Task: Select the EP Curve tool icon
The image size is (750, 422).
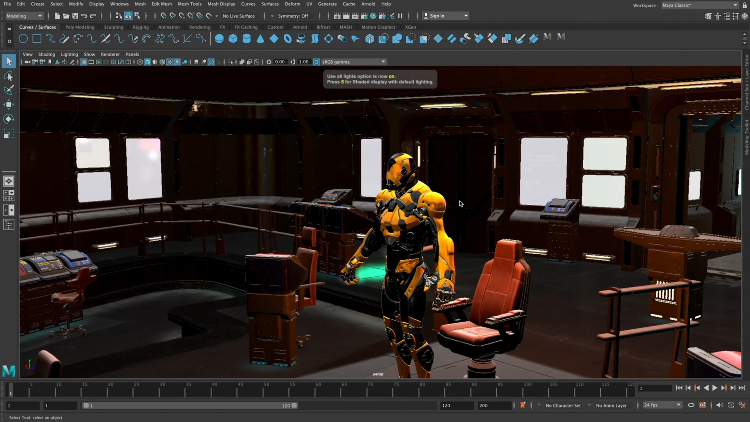Action: click(x=50, y=39)
